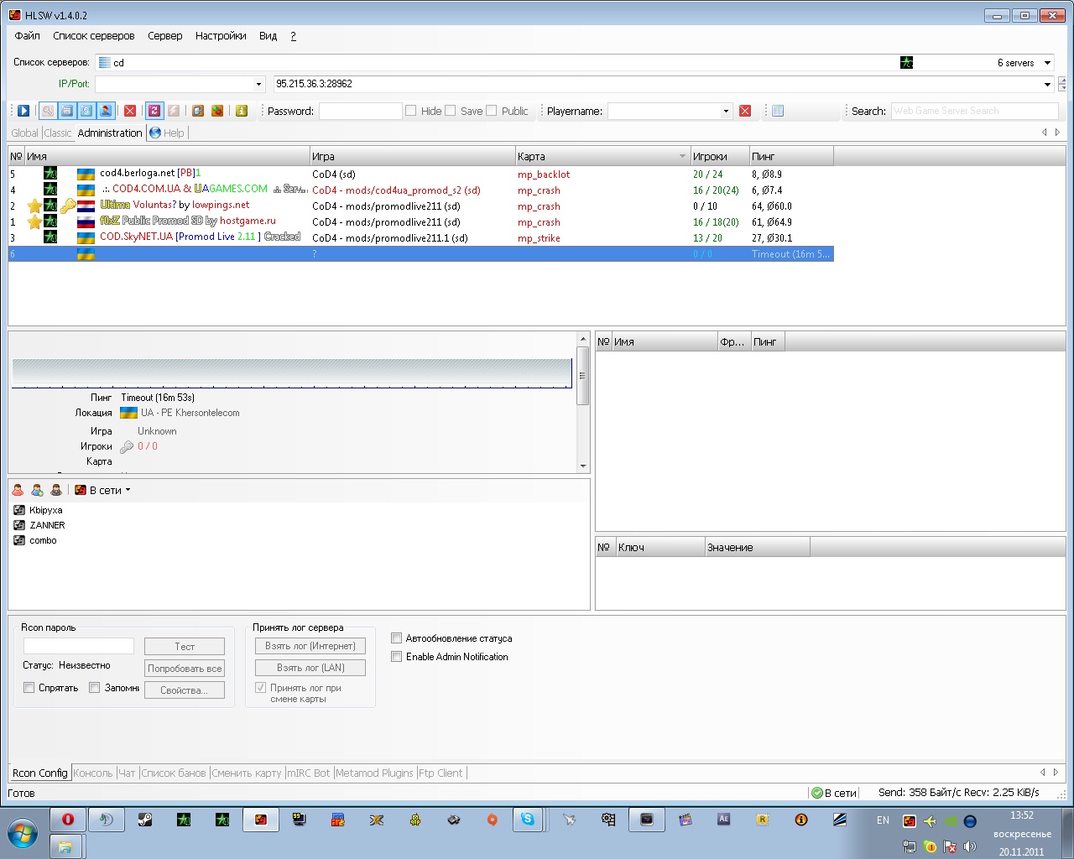The image size is (1074, 859).
Task: Click the Свойства... button
Action: click(185, 690)
